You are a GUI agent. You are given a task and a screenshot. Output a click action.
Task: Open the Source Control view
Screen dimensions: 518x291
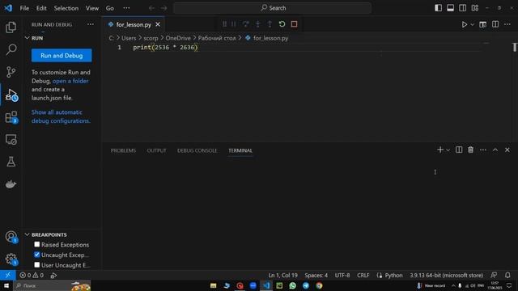[11, 72]
